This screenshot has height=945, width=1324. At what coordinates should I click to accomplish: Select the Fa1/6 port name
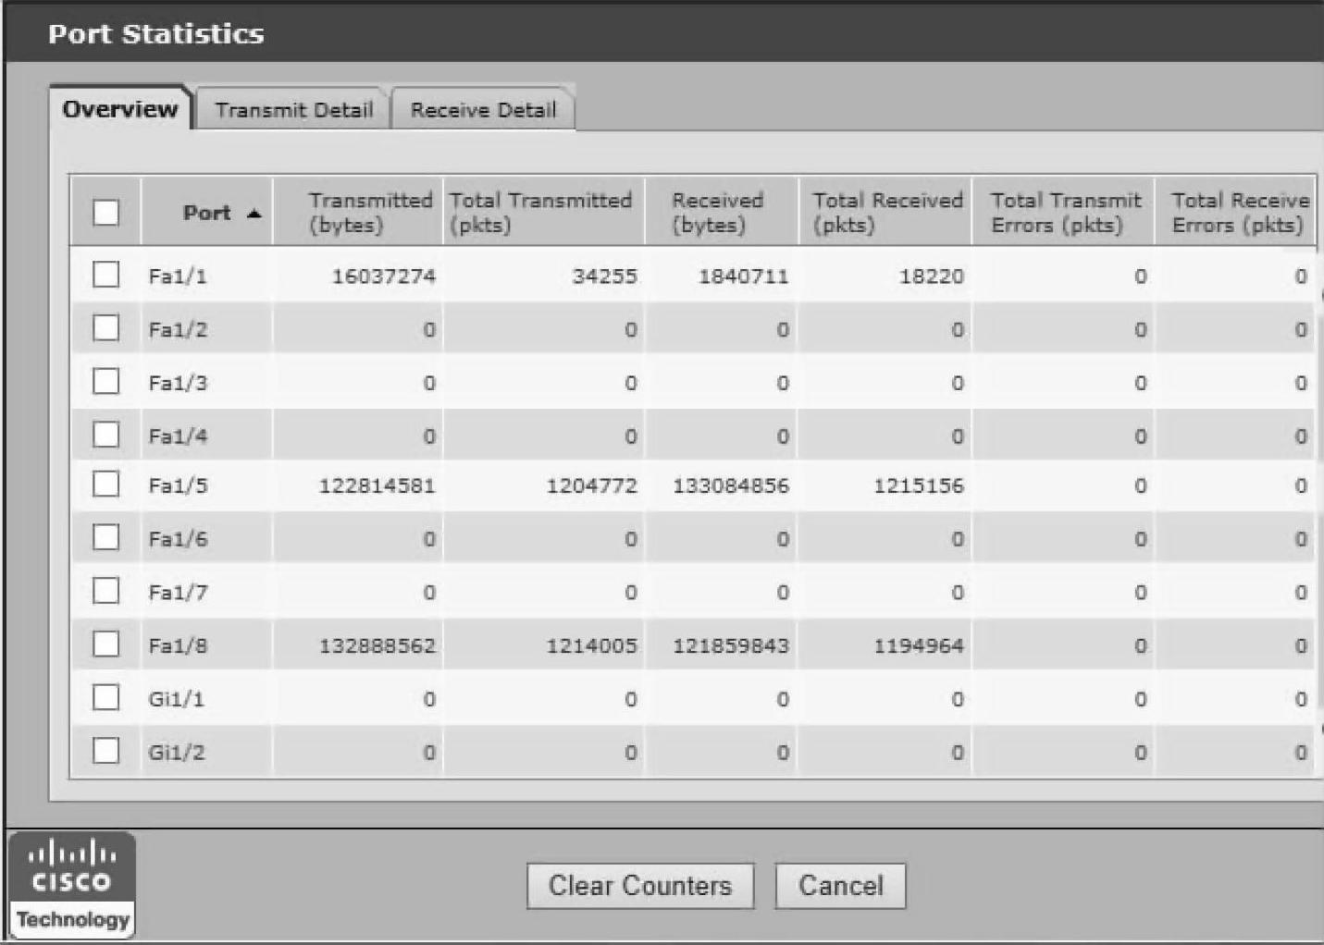[x=178, y=539]
